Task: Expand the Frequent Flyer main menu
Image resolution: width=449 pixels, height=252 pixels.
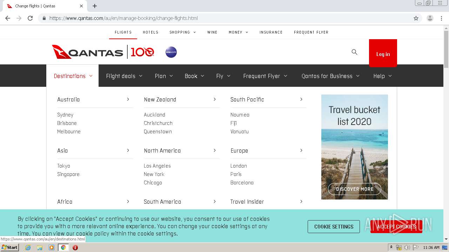Action: coord(265,76)
